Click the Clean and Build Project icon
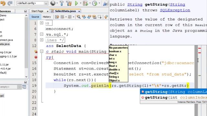The height and width of the screenshot is (116, 207). tap(69, 3)
